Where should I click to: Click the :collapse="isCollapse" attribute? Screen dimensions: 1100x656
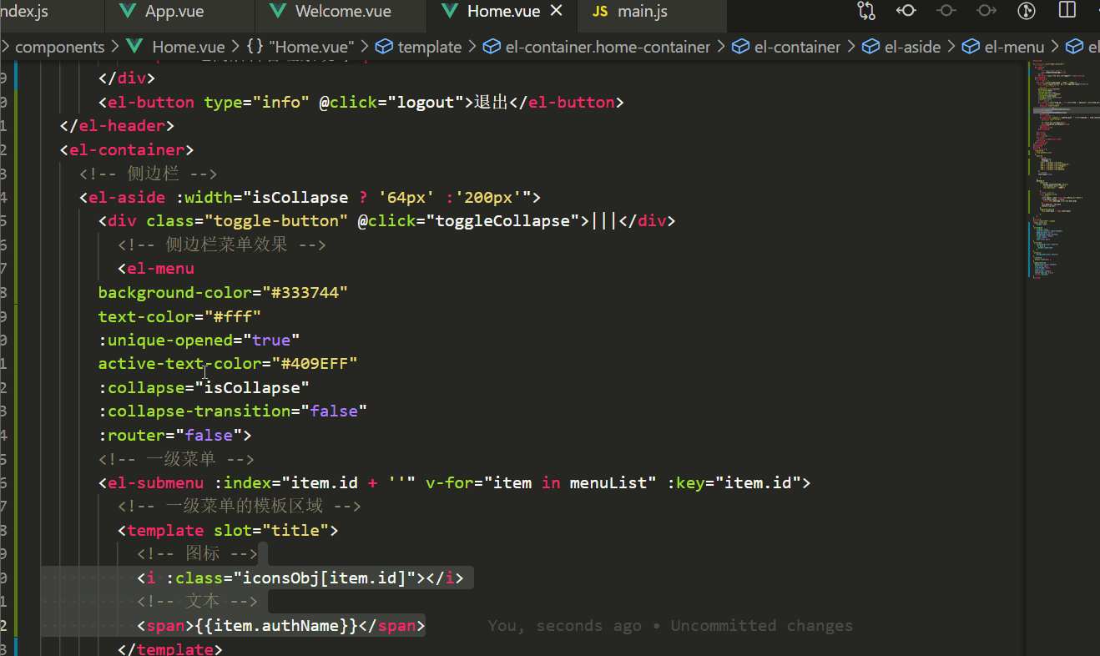(204, 388)
